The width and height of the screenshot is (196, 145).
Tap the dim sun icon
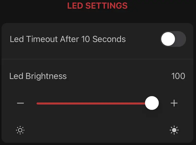click(20, 130)
